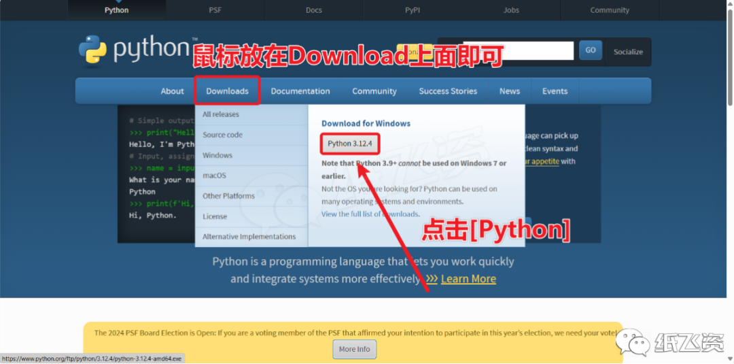The image size is (734, 364).
Task: Open the Documentation navigation menu
Action: click(x=300, y=91)
